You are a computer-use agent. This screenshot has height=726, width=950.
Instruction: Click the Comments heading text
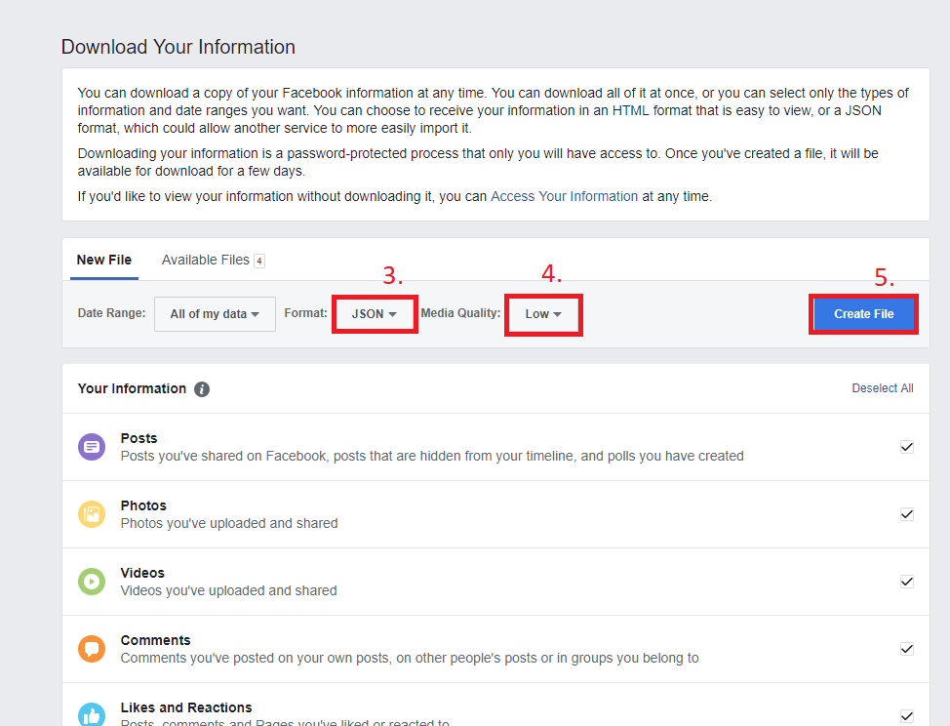156,640
